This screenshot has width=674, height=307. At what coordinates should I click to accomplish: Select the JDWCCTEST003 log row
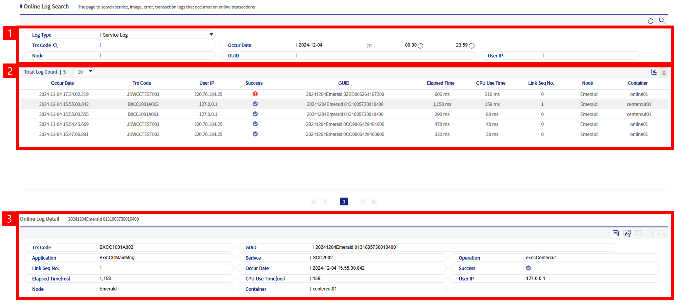pyautogui.click(x=143, y=134)
